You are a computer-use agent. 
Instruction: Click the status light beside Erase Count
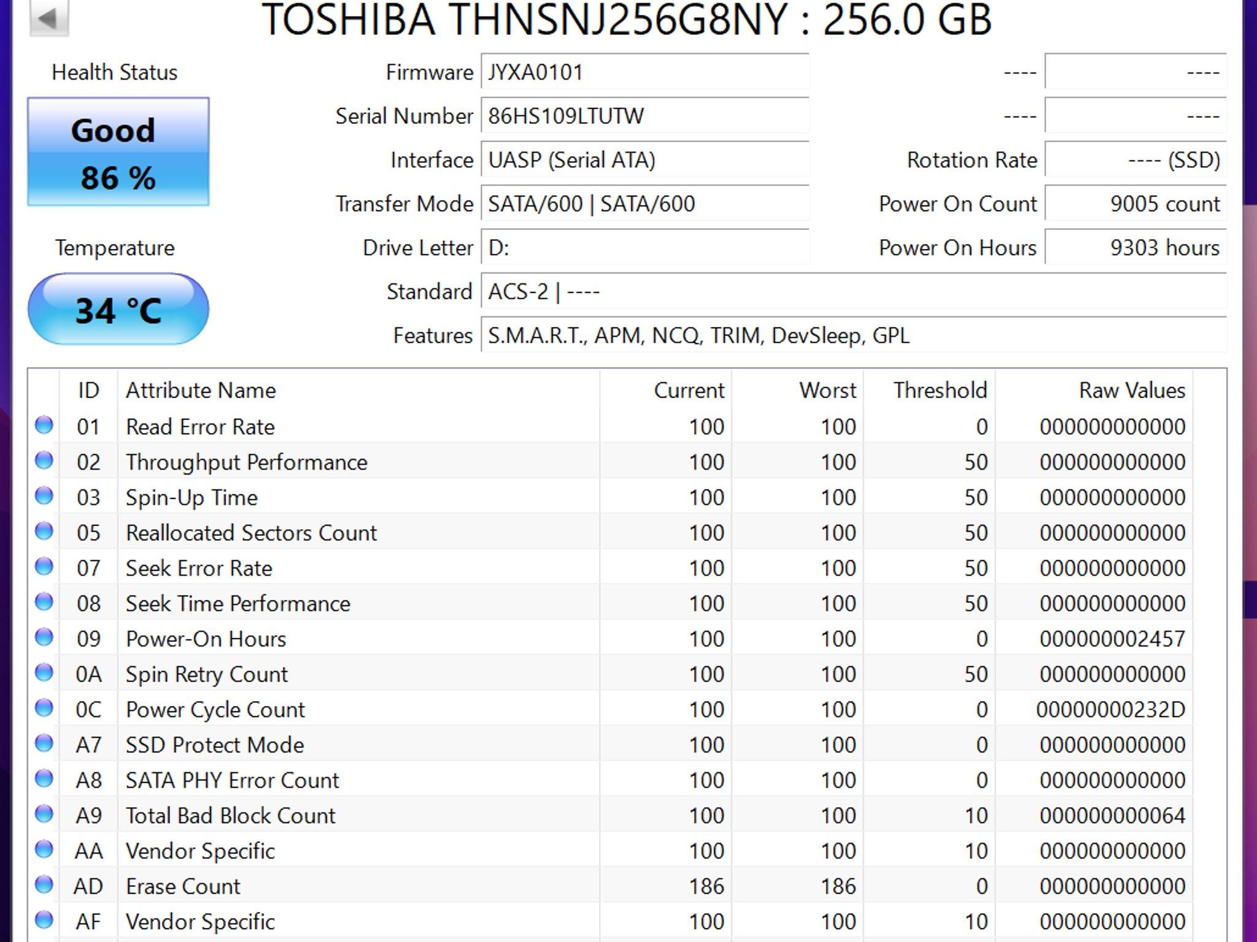tap(44, 886)
